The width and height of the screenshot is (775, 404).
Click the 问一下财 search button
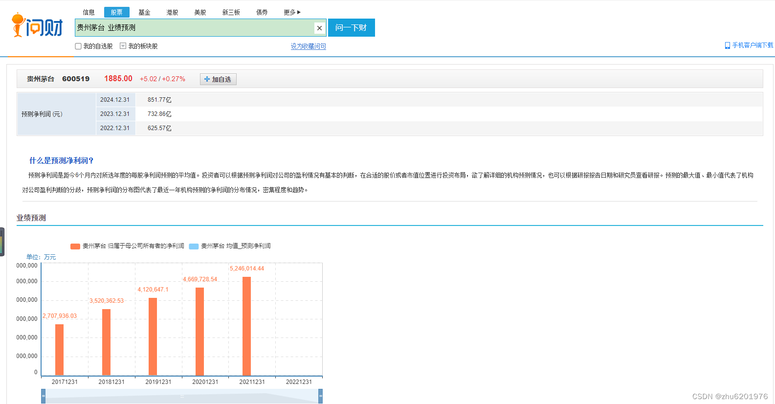pyautogui.click(x=351, y=28)
